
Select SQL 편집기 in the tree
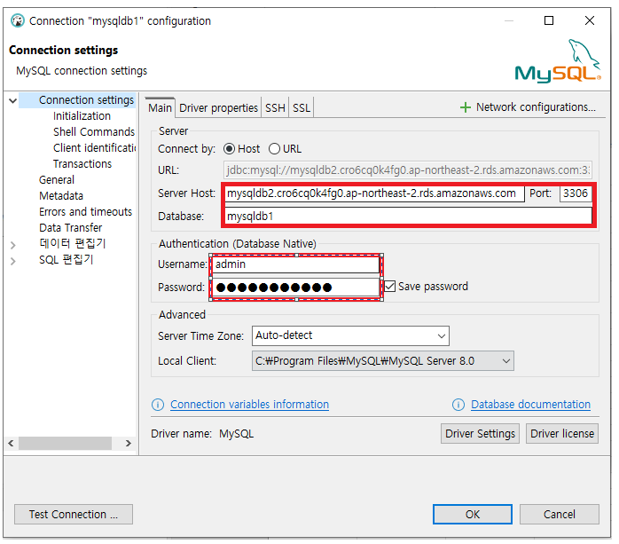click(x=66, y=260)
